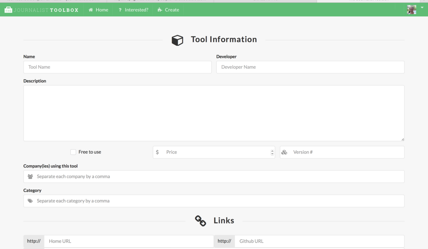This screenshot has height=249, width=428.
Task: Click the Price stepper arrows
Action: click(272, 152)
